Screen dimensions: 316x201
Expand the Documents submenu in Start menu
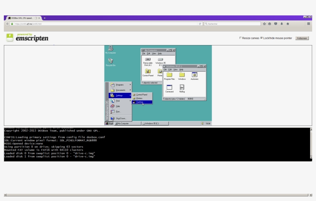click(120, 90)
